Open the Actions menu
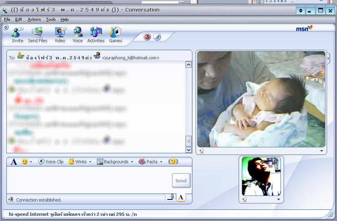Screen dimensions: 337x221 [34, 19]
